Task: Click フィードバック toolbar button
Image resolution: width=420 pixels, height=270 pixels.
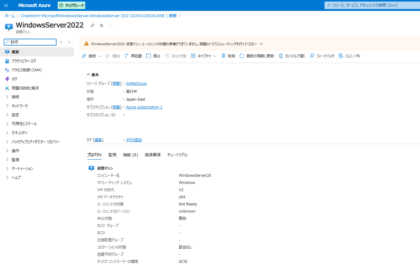Action: click(x=322, y=56)
